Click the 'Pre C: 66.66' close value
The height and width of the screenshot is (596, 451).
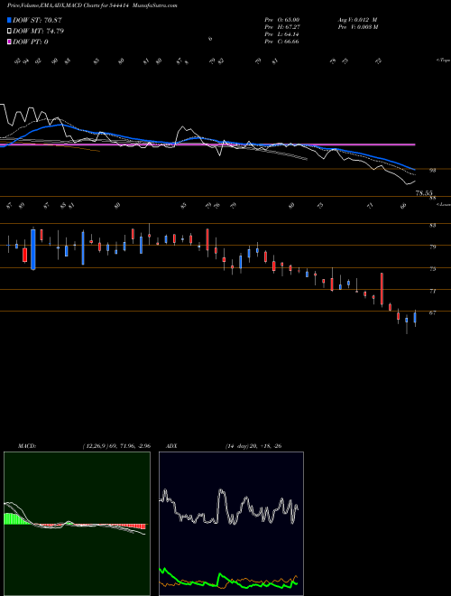[x=281, y=41]
